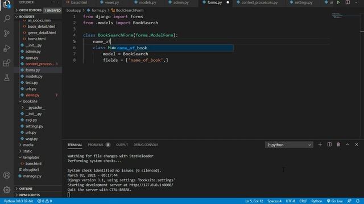The height and width of the screenshot is (204, 364).
Task: Maximize the terminal panel size
Action: point(348,144)
